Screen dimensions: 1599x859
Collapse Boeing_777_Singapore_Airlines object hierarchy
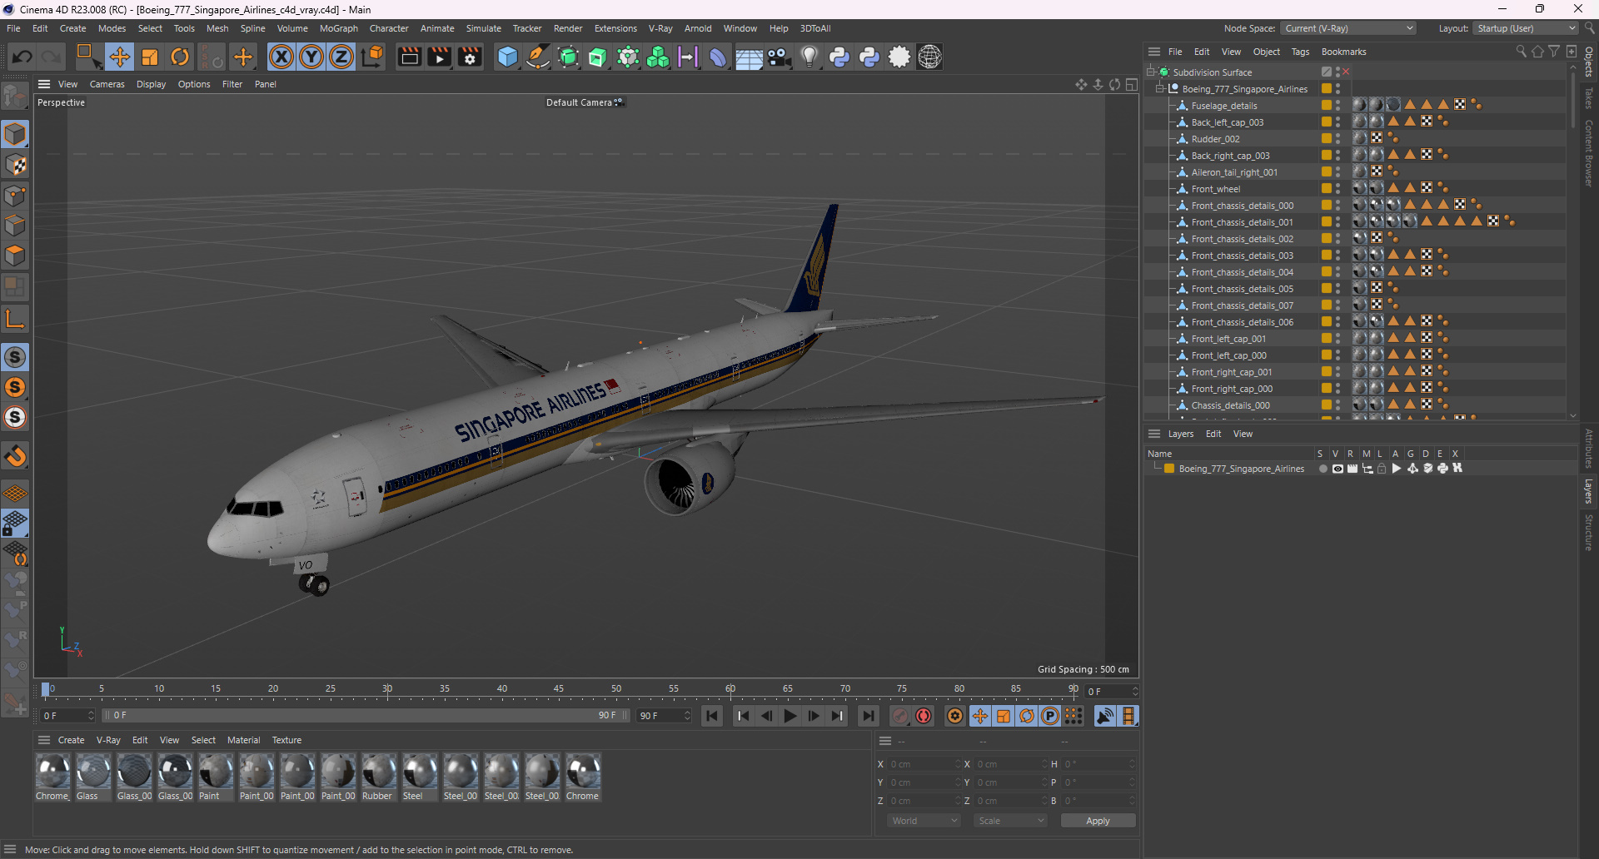coord(1159,89)
